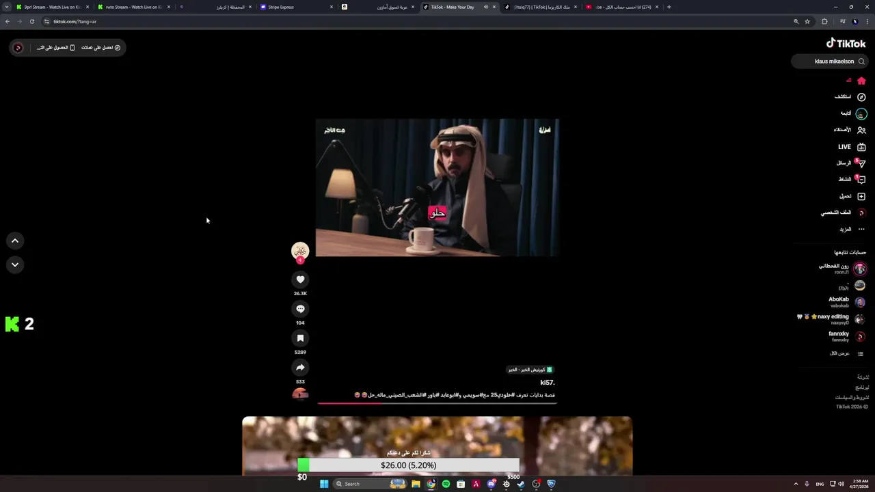The height and width of the screenshot is (492, 875).
Task: Open Friends icon in sidebar
Action: [x=861, y=130]
